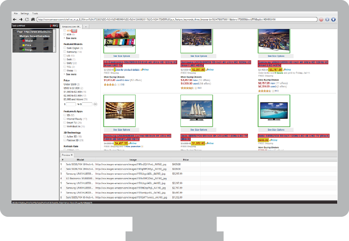349x241 pixels.
Task: Click Prime logo next to $999.99
Action: point(273,140)
